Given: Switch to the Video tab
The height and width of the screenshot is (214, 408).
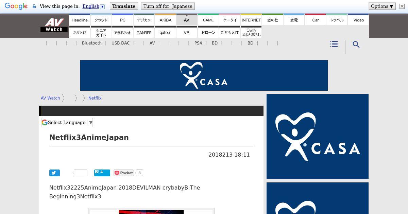Looking at the screenshot, I should (358, 20).
